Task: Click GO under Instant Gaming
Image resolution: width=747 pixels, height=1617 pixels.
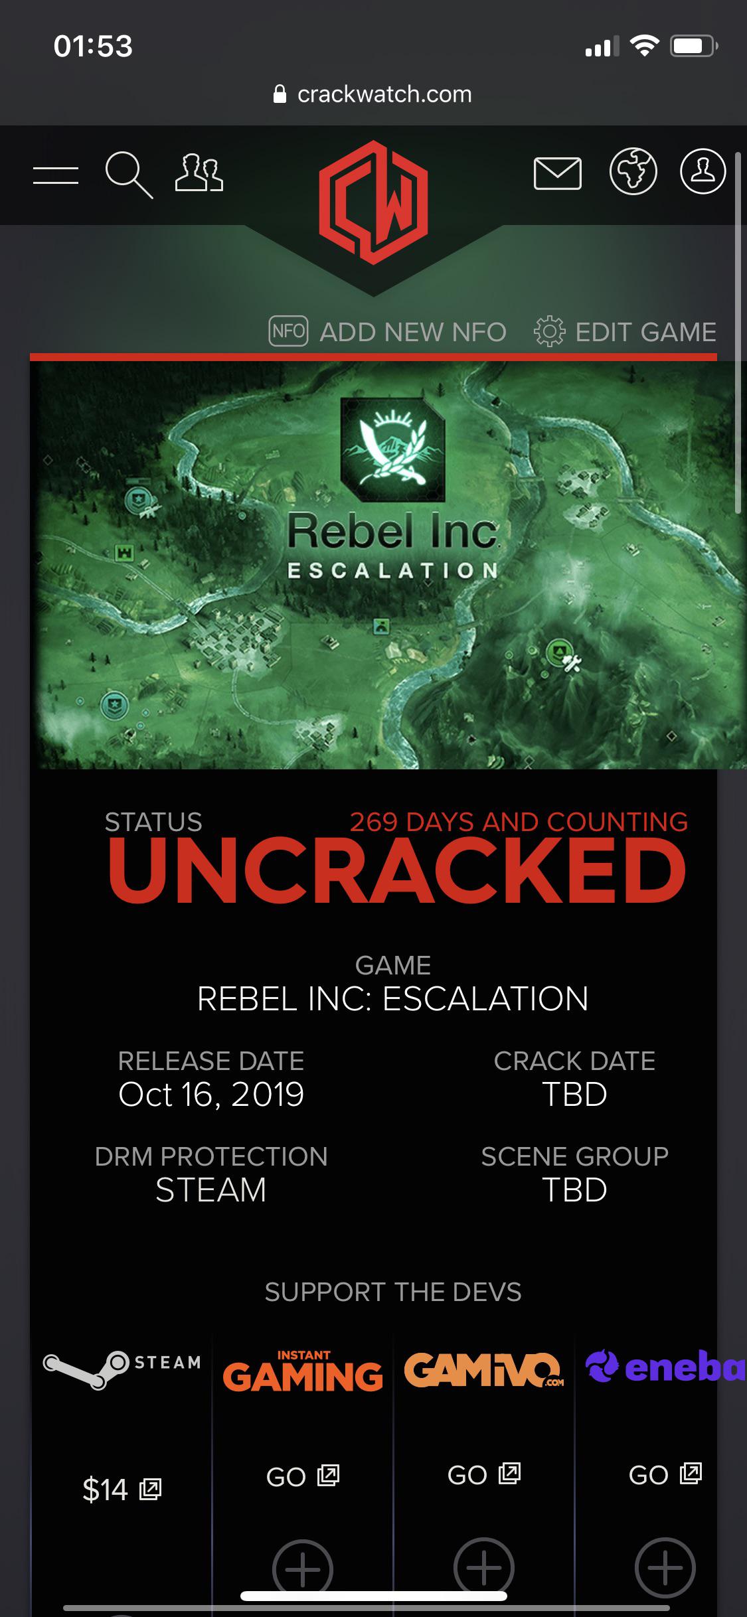Action: 302,1476
